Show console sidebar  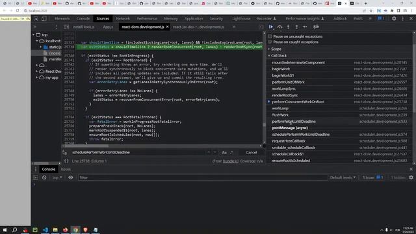coord(36,177)
